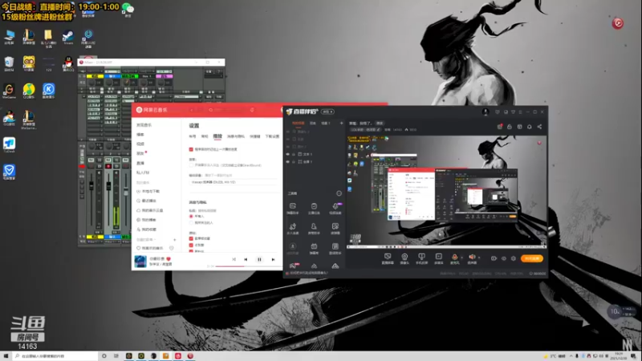Image resolution: width=642 pixels, height=361 pixels.
Task: Pause the song in NetEase Cloud Music
Action: (x=259, y=259)
